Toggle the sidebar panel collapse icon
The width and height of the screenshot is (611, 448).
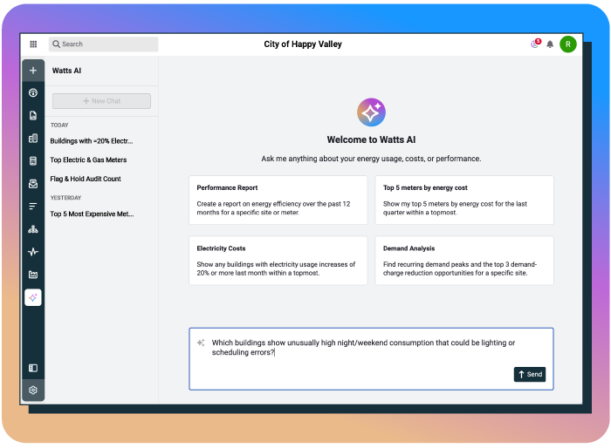click(33, 368)
